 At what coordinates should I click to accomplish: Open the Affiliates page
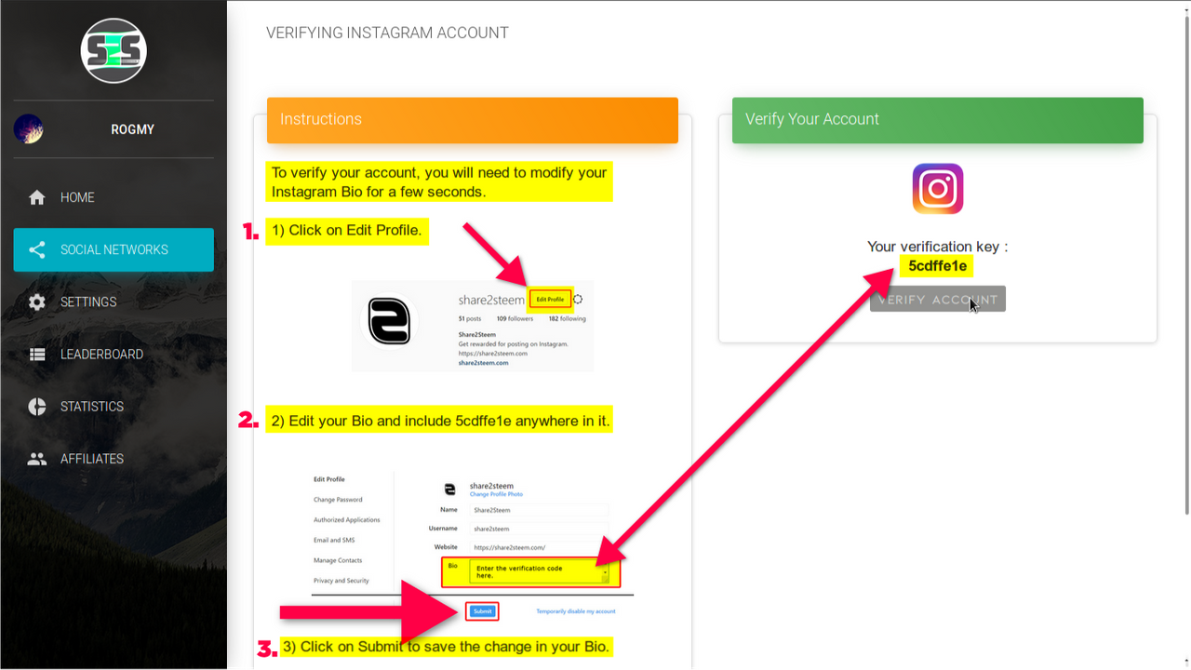pyautogui.click(x=114, y=459)
